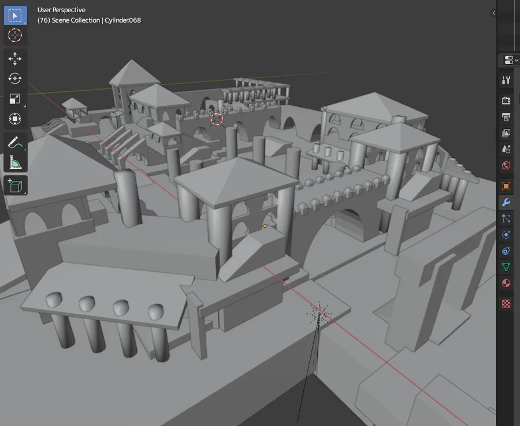Click the 3D cursor in the viewport
This screenshot has width=520, height=426.
(217, 119)
